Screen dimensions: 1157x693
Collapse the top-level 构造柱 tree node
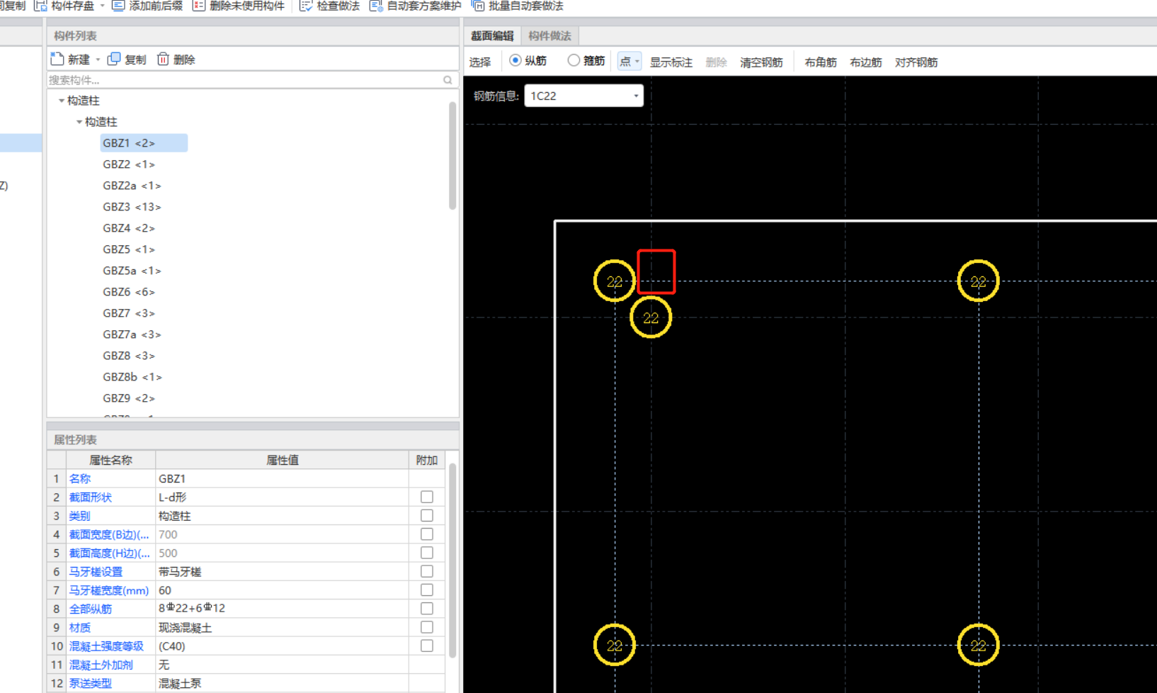pyautogui.click(x=62, y=101)
